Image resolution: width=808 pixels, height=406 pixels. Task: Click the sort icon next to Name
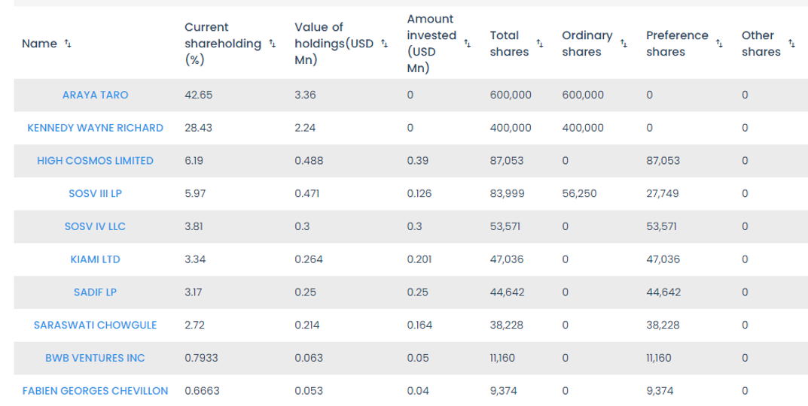(69, 44)
